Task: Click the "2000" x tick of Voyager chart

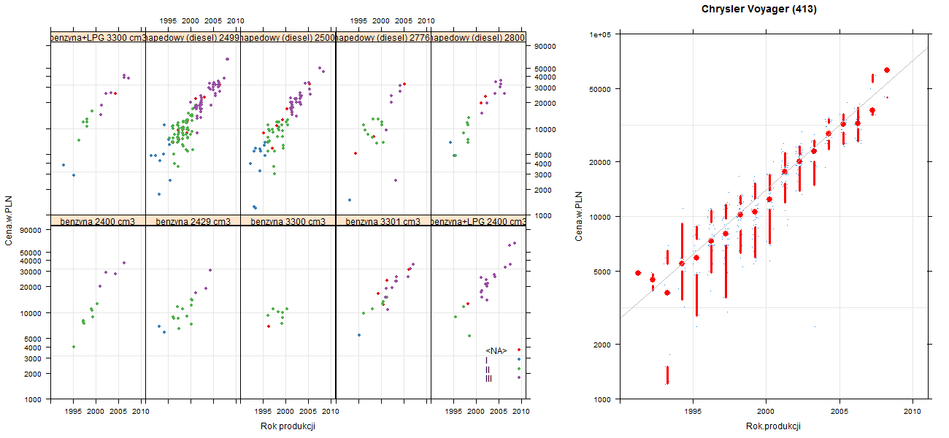Action: coord(766,412)
